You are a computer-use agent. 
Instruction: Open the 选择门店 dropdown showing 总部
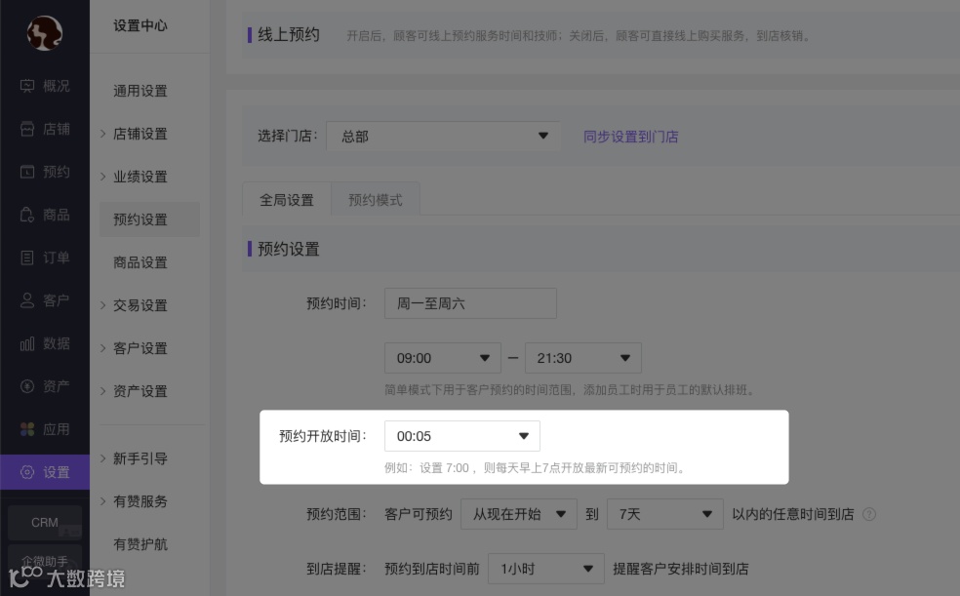pyautogui.click(x=443, y=136)
